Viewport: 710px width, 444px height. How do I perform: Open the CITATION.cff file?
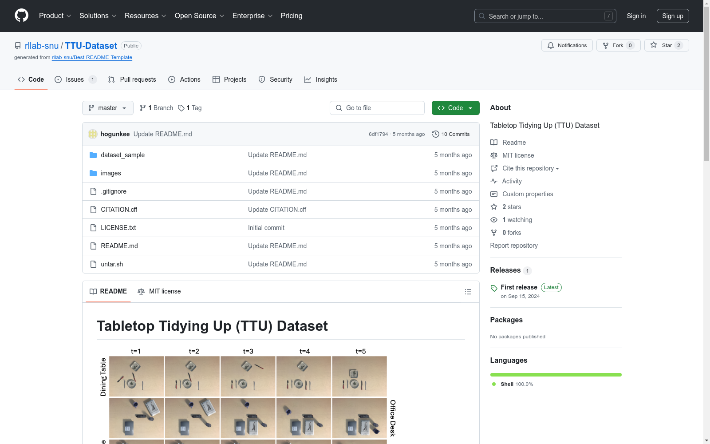119,210
